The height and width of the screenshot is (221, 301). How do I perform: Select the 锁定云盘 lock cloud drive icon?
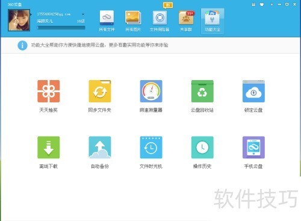click(253, 91)
